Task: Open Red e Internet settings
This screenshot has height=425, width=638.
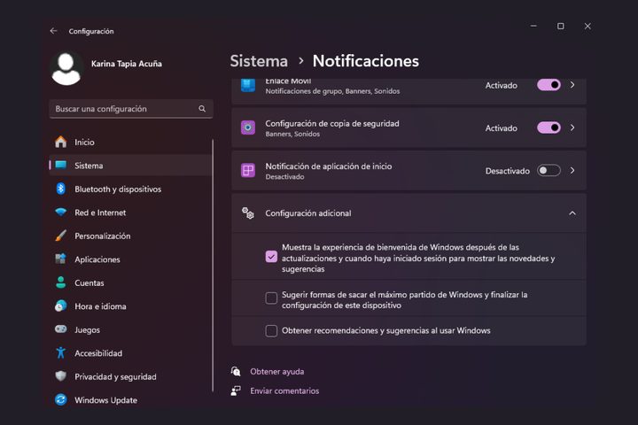Action: point(99,212)
